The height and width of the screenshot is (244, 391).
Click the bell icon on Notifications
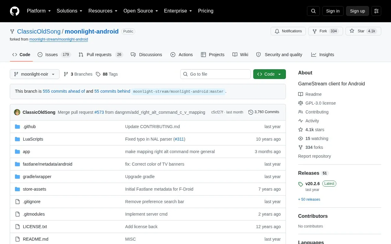tap(277, 31)
